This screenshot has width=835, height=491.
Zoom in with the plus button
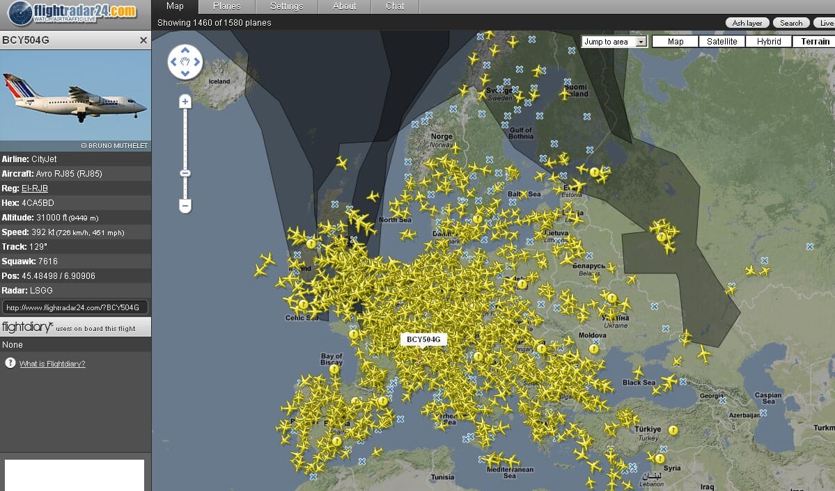[185, 102]
